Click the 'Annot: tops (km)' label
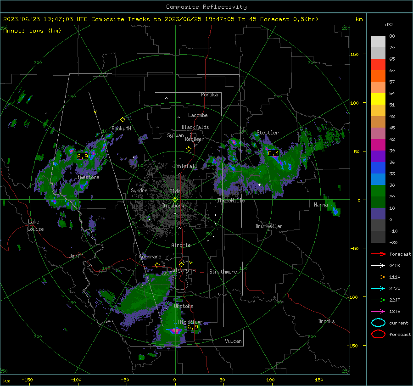The image size is (413, 386). pyautogui.click(x=32, y=31)
